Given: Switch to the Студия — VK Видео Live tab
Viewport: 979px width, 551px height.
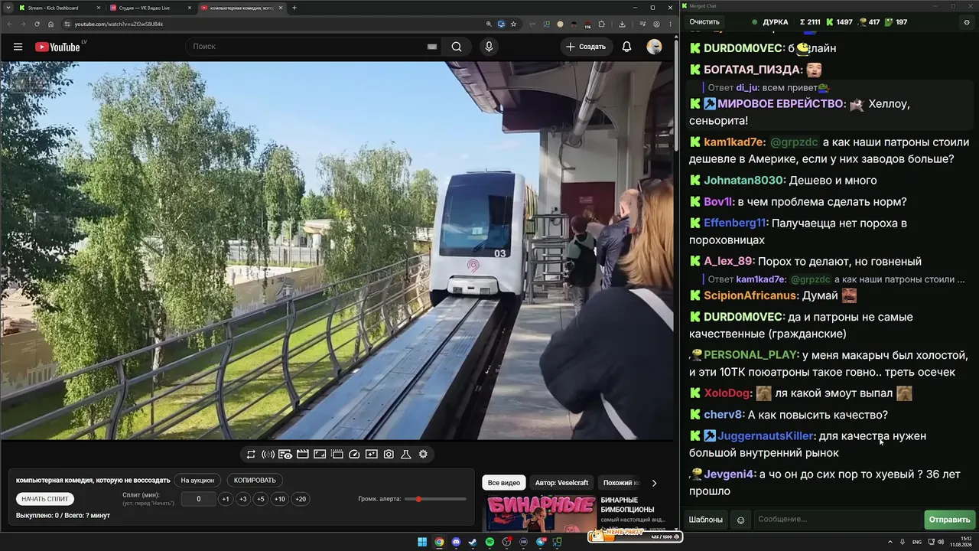Looking at the screenshot, I should tap(151, 8).
